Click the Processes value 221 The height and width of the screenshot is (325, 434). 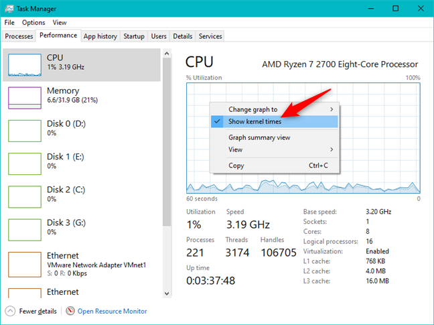pyautogui.click(x=195, y=253)
